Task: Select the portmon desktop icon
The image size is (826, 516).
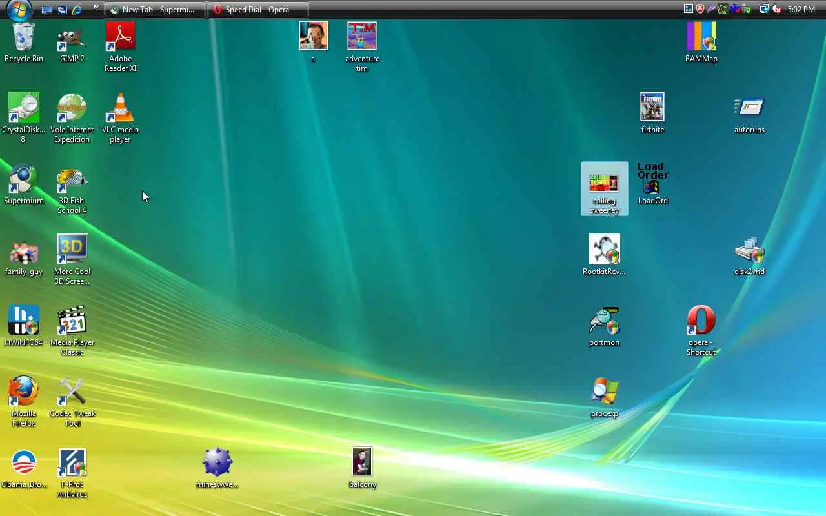Action: [605, 326]
